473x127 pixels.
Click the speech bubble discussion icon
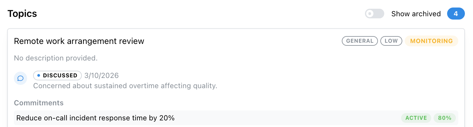pyautogui.click(x=20, y=79)
